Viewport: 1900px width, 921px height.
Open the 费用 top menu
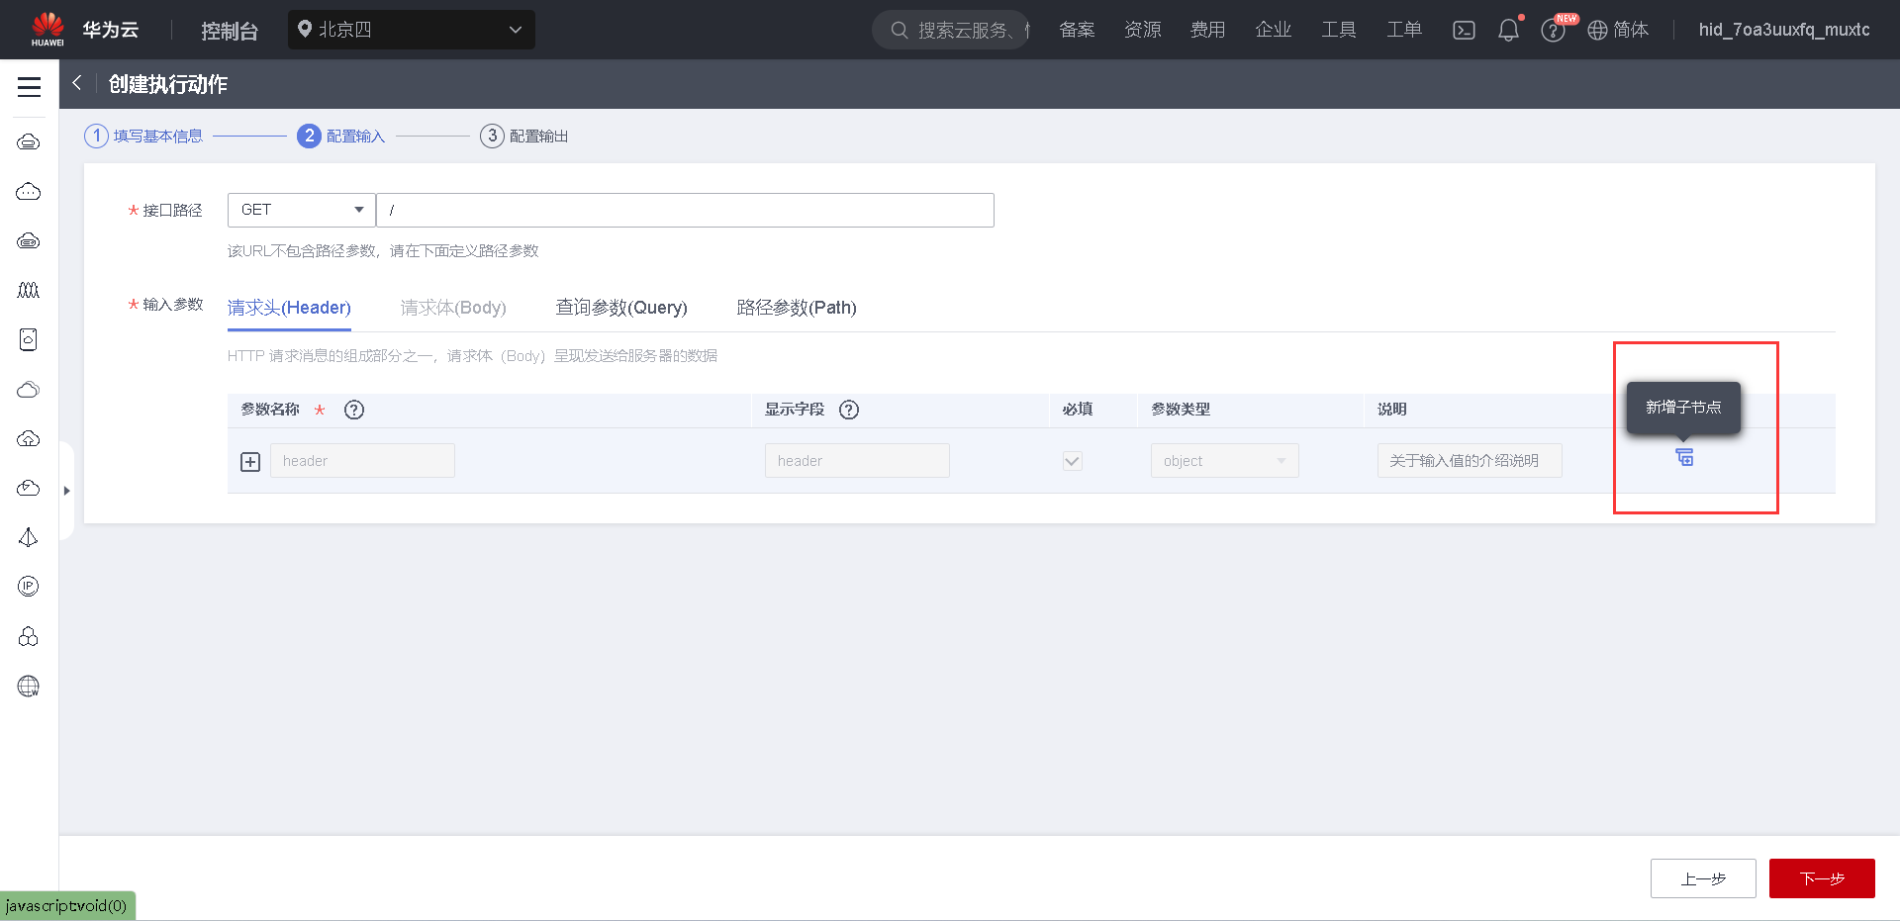coord(1207,30)
